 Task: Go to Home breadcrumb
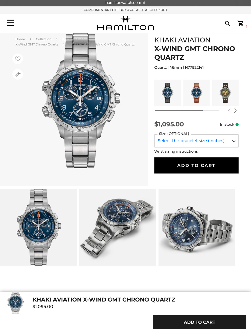20,39
